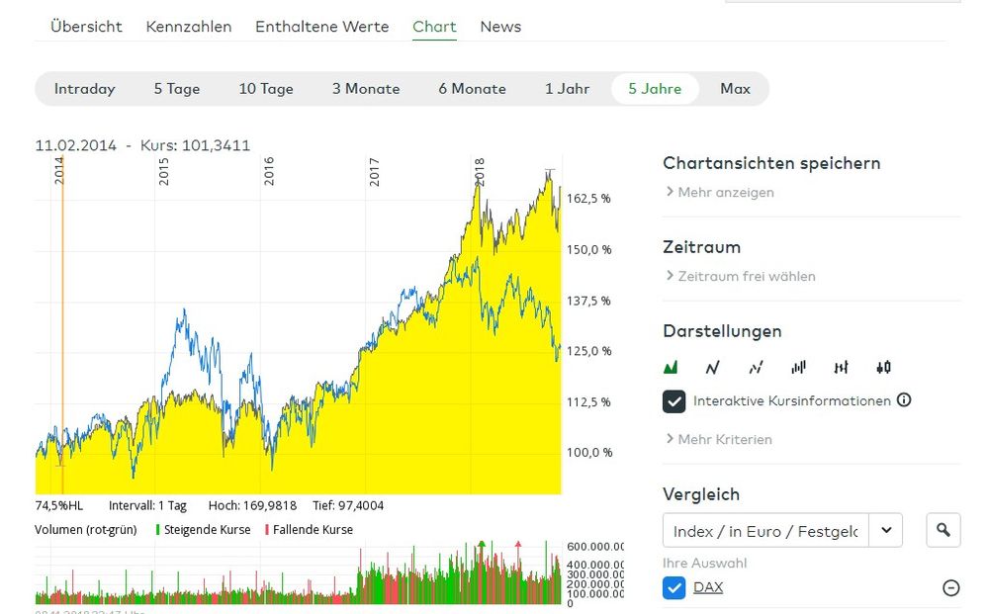
Task: Select the area chart display style
Action: (672, 367)
